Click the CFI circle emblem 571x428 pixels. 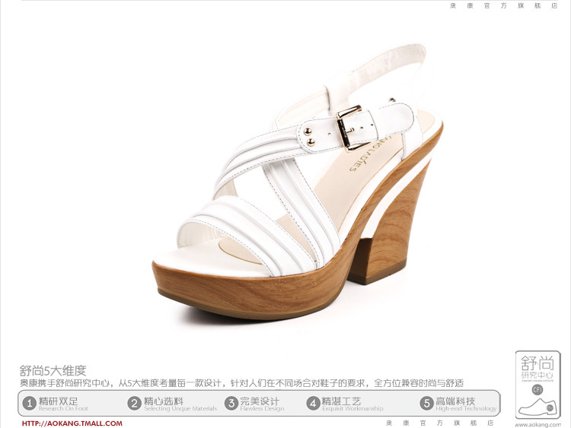537,390
